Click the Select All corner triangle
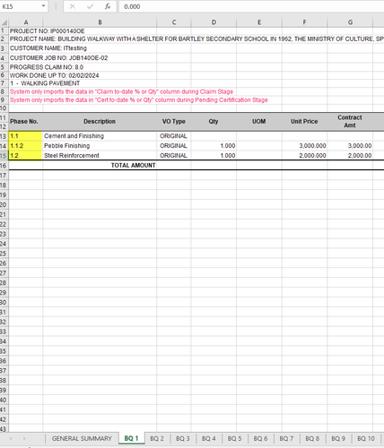 pos(4,22)
